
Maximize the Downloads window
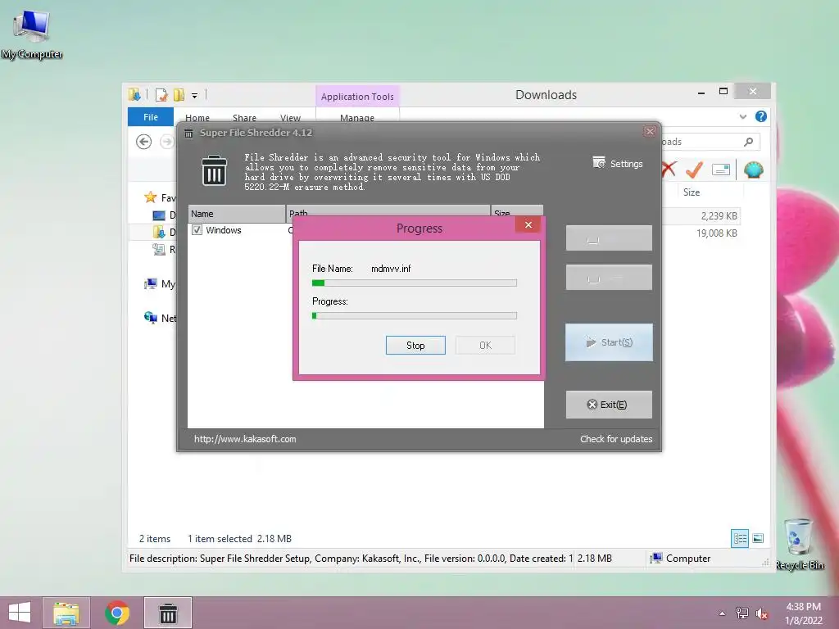coord(723,92)
